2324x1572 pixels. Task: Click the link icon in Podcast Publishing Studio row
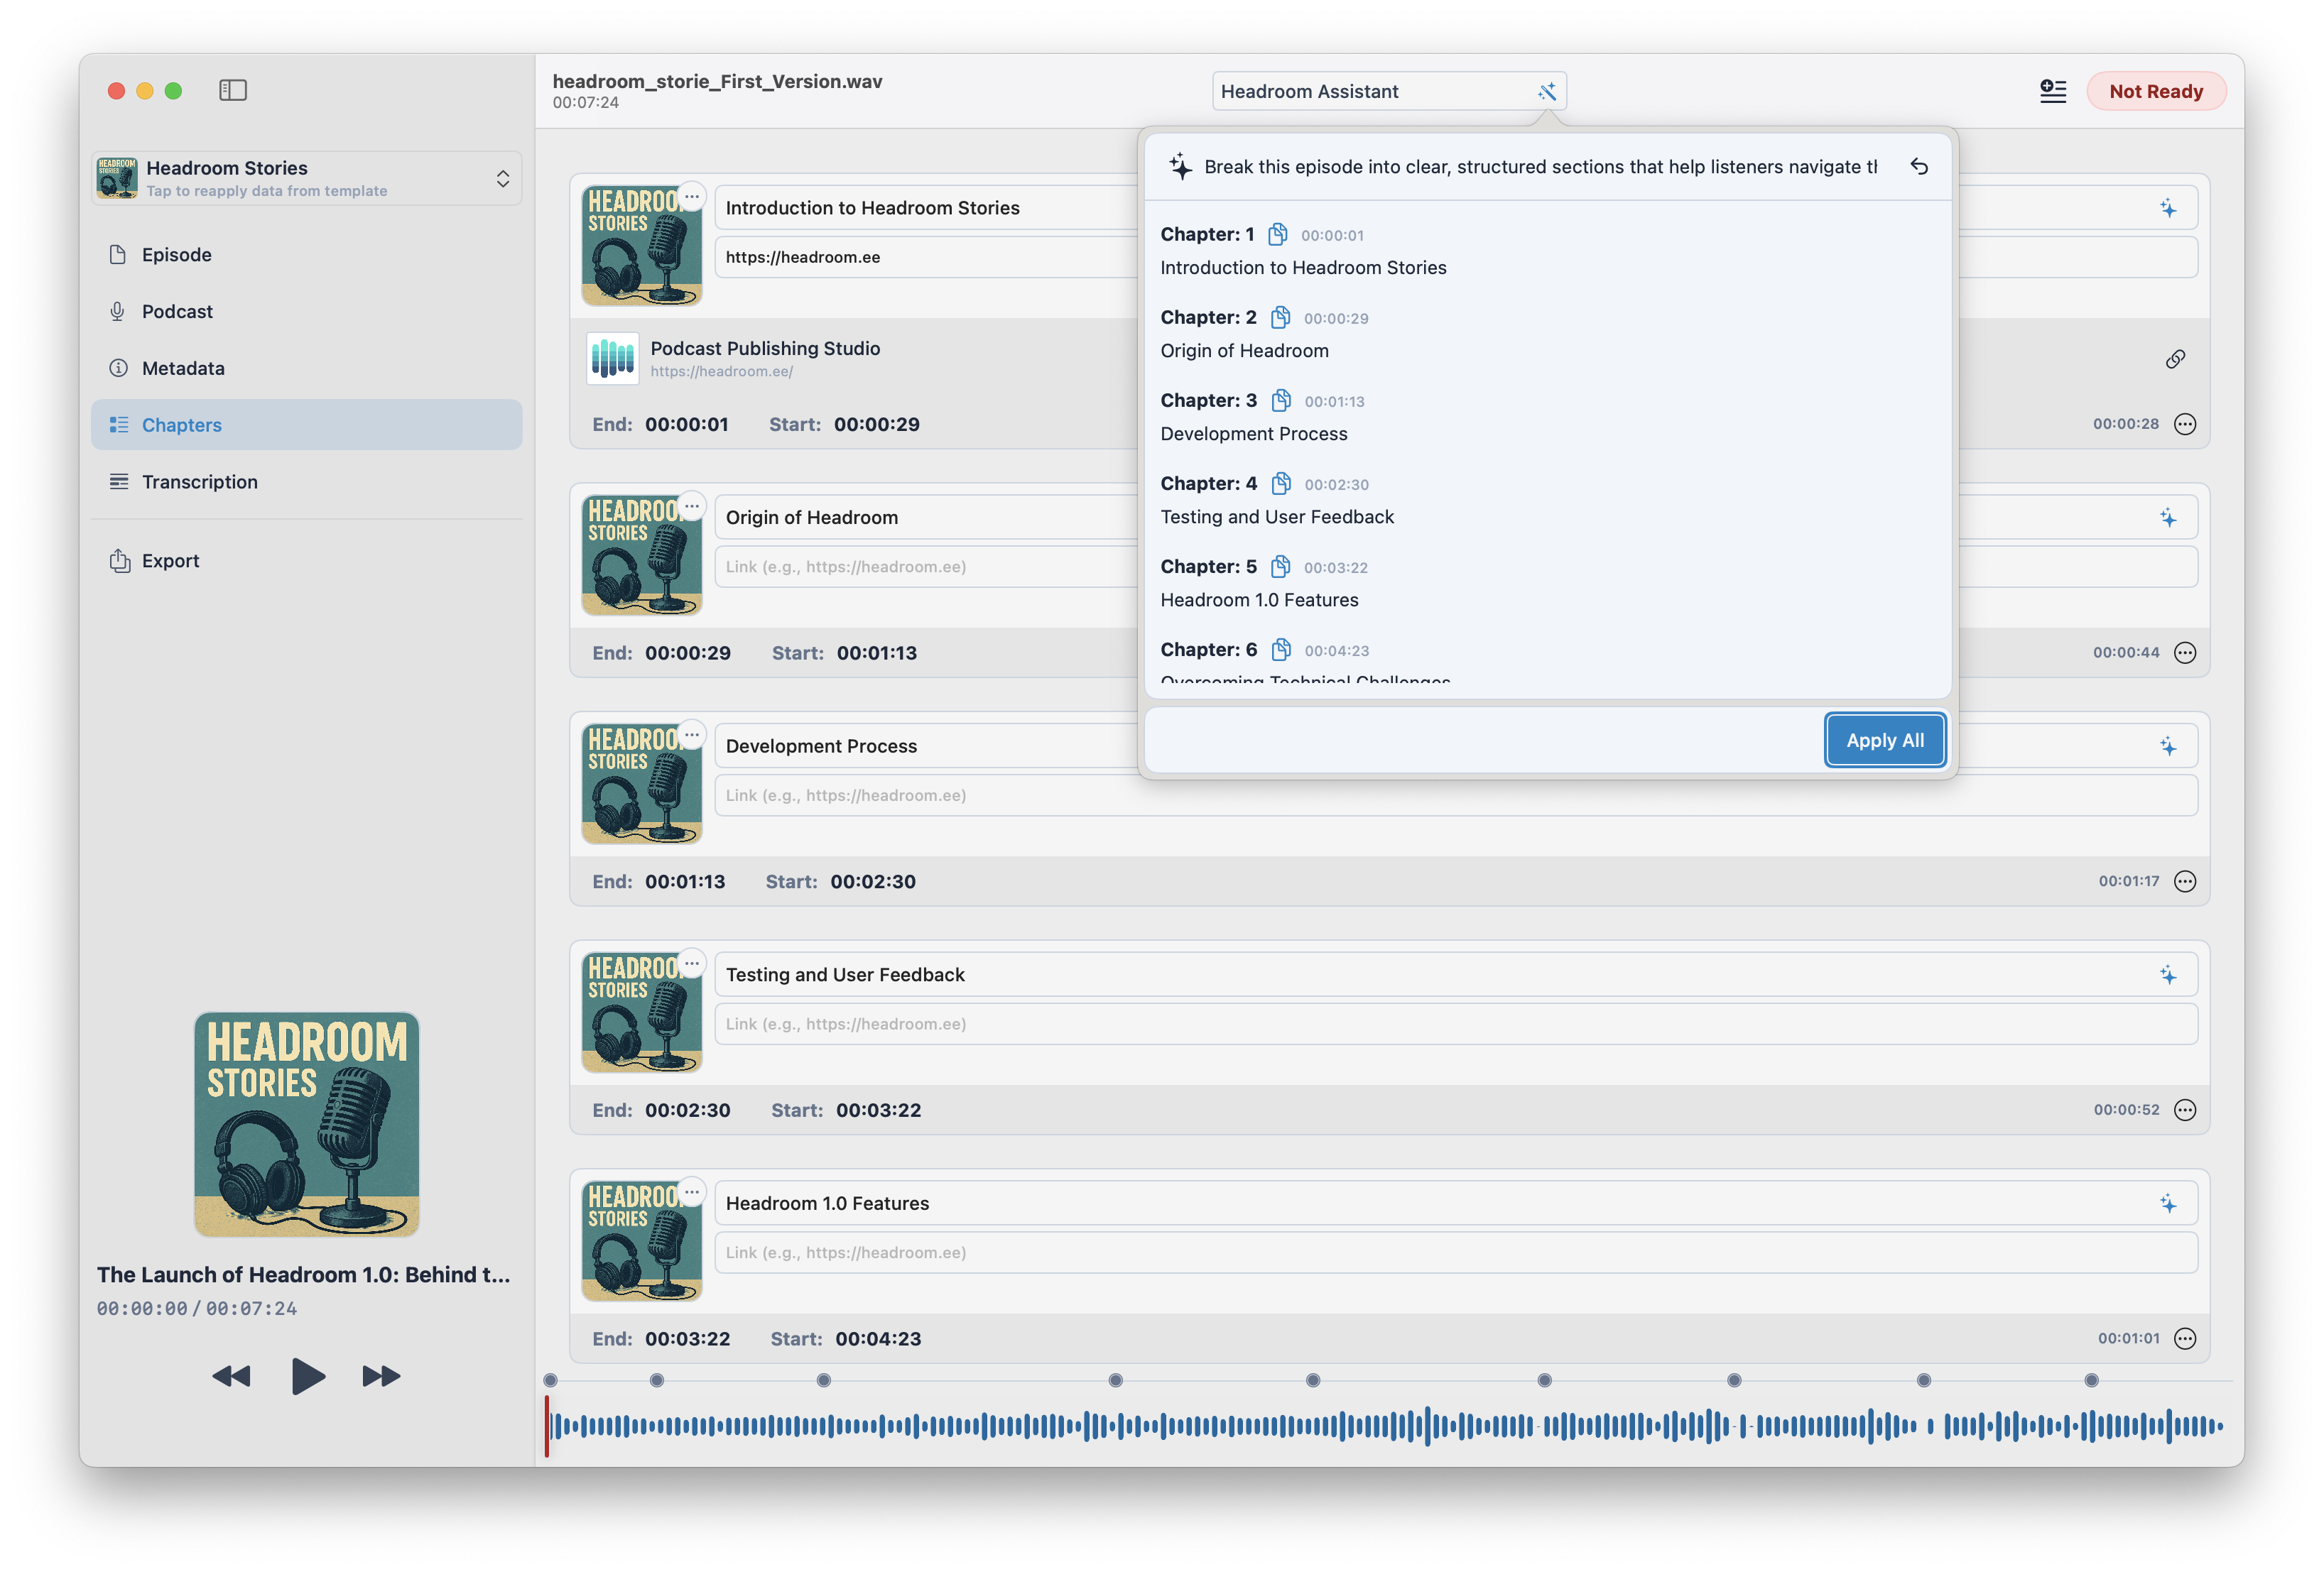coord(2175,359)
